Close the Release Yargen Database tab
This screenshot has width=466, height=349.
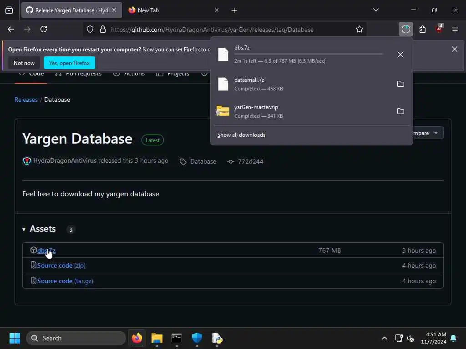click(x=114, y=10)
